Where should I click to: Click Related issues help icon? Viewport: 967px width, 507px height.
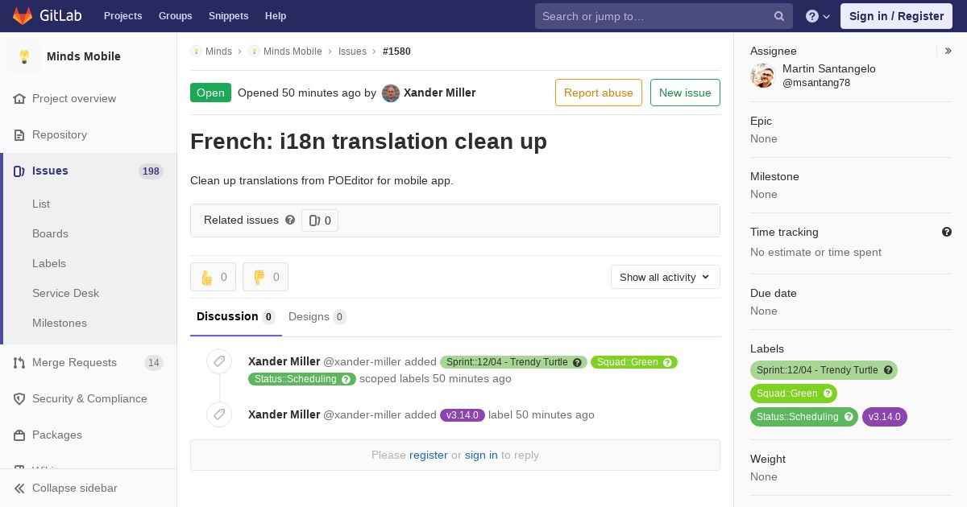pyautogui.click(x=290, y=220)
